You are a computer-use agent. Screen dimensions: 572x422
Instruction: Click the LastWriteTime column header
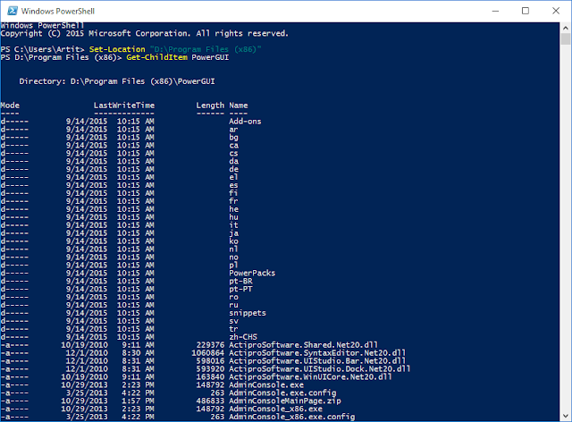(124, 105)
